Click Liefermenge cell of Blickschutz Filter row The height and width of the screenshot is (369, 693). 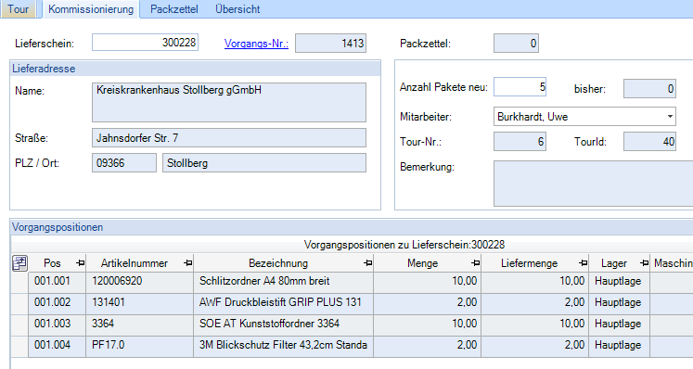point(535,346)
